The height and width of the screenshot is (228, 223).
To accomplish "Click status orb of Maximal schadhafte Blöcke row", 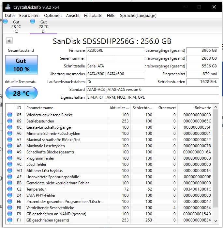I will pyautogui.click(x=10, y=139).
